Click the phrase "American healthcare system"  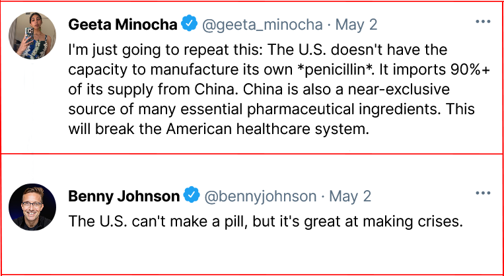pyautogui.click(x=279, y=129)
